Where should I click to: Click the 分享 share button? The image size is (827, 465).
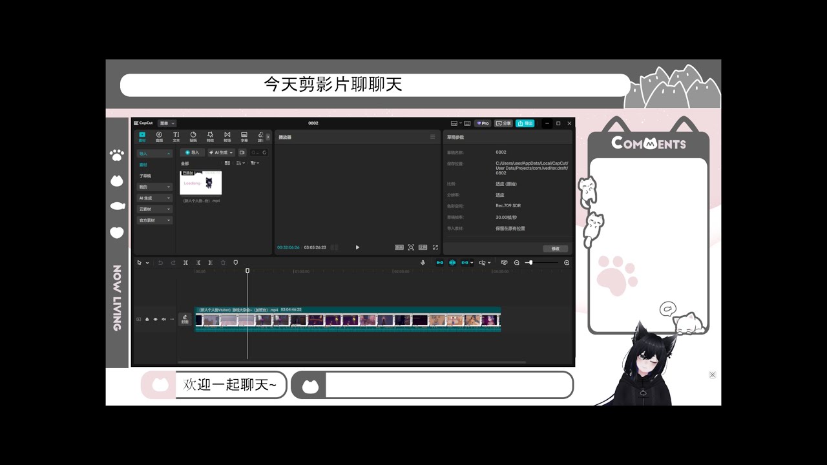pos(503,123)
